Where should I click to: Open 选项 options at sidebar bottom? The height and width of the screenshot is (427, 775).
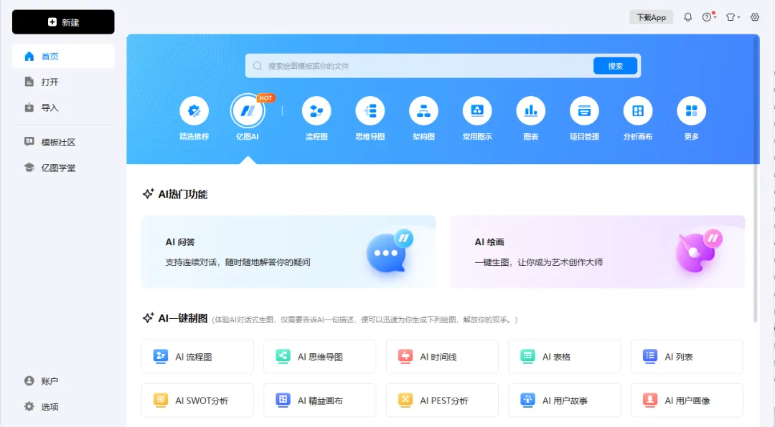[63, 407]
